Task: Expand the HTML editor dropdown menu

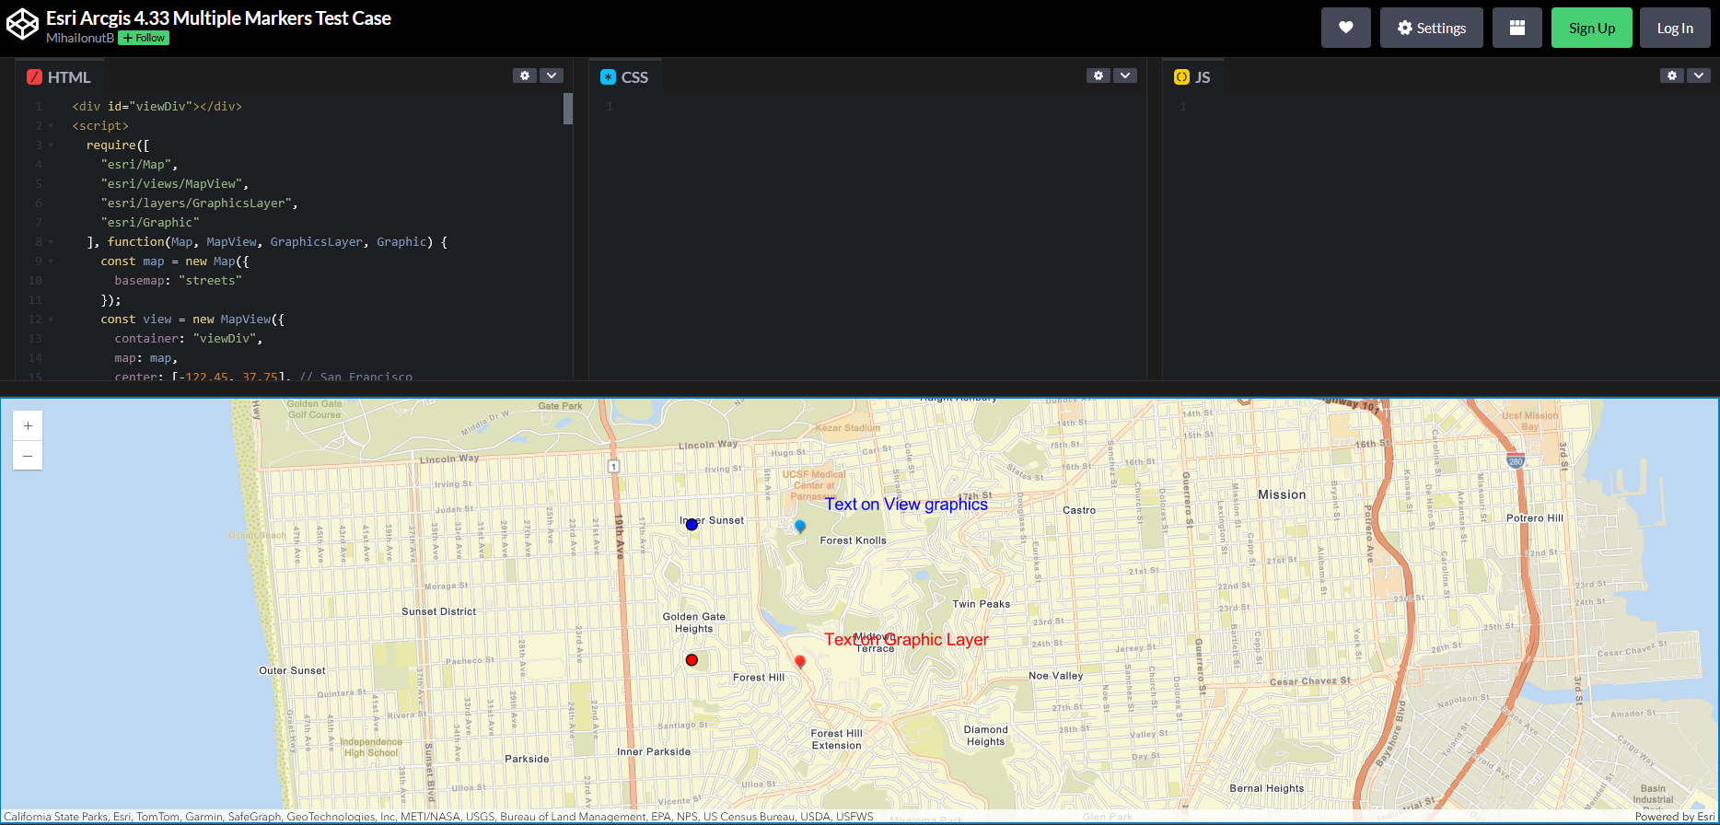Action: click(552, 76)
